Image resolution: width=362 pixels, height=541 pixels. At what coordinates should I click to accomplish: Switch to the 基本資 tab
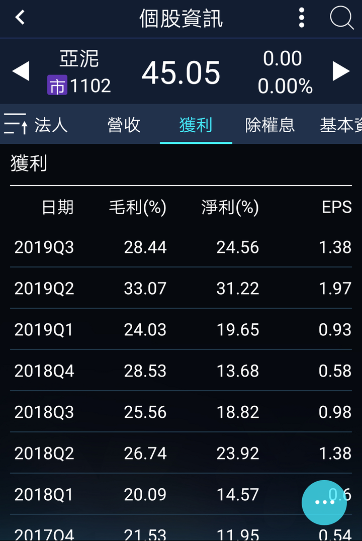(341, 125)
